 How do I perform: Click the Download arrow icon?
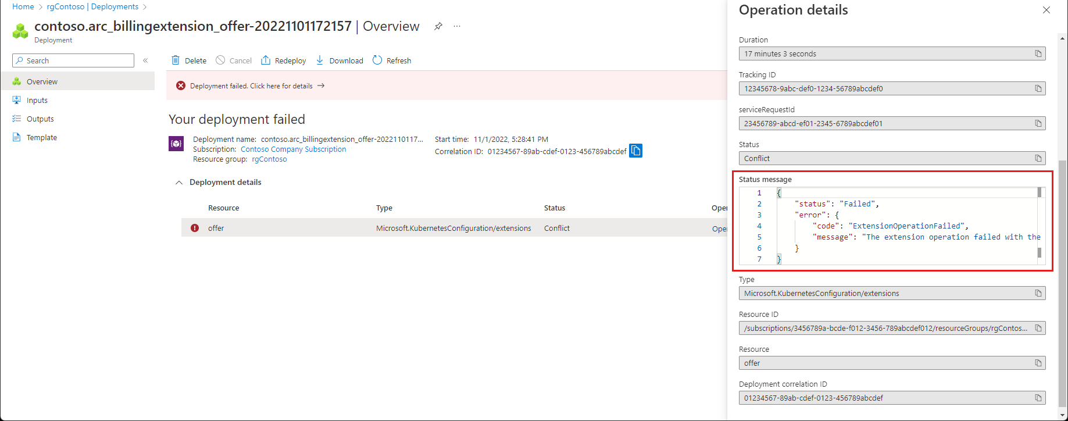coord(320,60)
